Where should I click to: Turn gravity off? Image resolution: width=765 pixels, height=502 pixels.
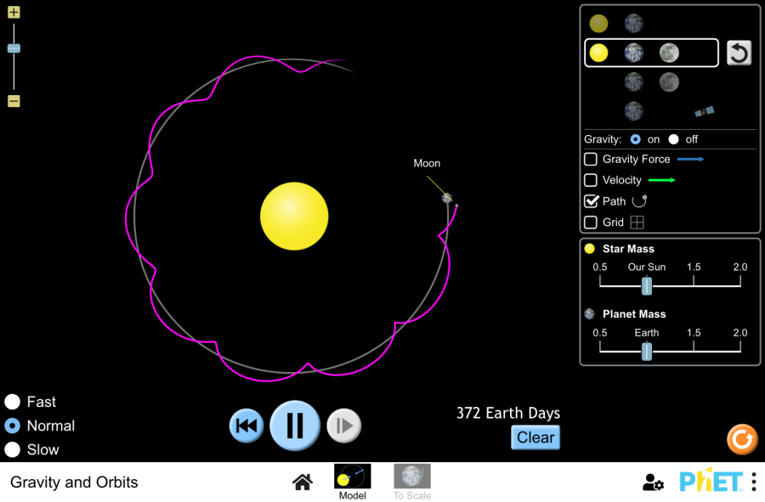pyautogui.click(x=674, y=139)
